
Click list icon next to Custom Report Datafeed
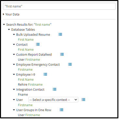click(62, 54)
